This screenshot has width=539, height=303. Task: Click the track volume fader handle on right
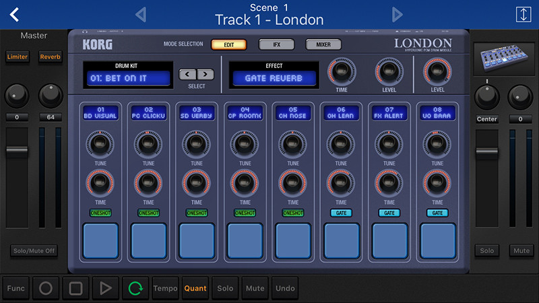pos(486,151)
